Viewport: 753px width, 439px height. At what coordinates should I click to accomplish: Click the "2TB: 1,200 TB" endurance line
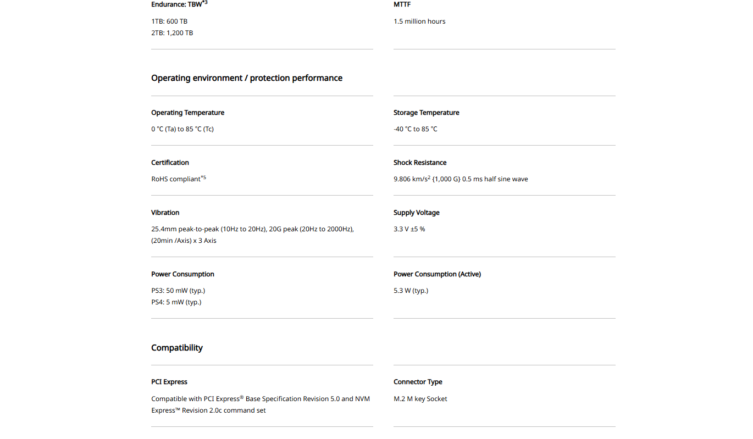[x=172, y=33]
